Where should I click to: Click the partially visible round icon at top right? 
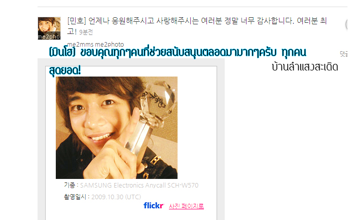(347, 24)
